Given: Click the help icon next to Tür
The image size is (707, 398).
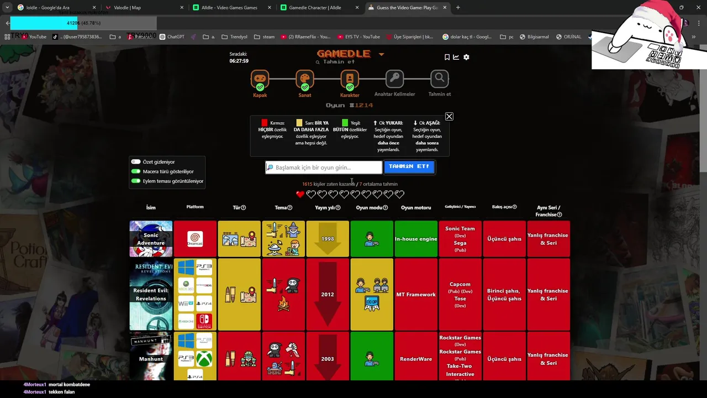Looking at the screenshot, I should (x=244, y=208).
